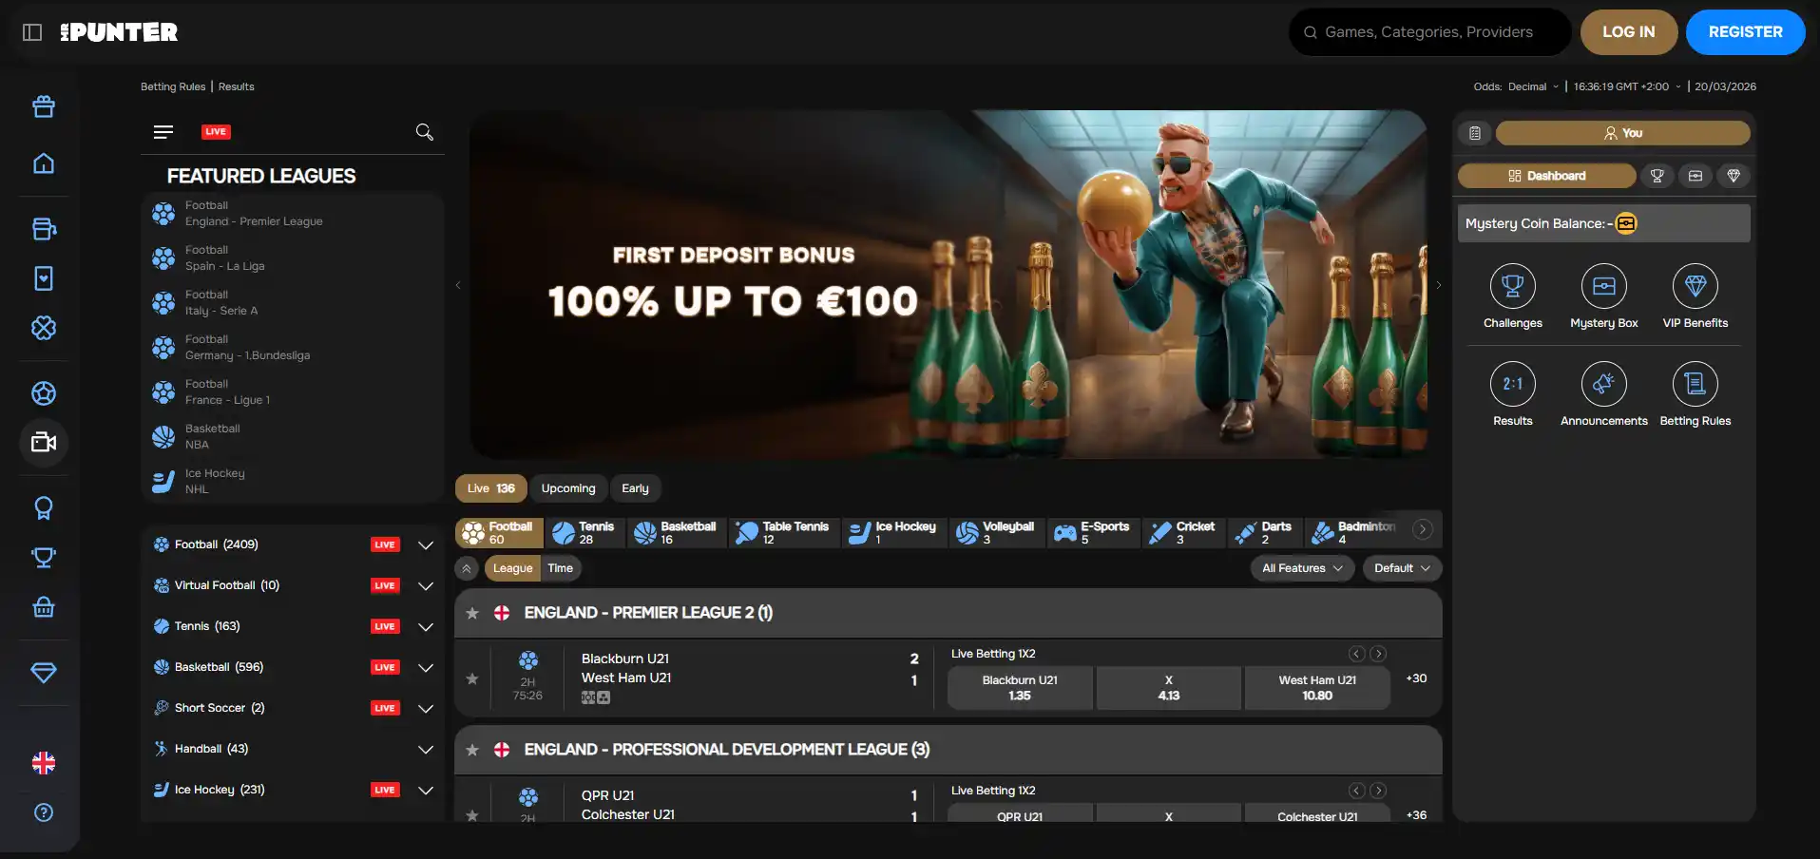Toggle LIVE badge for Football (2409)
The image size is (1820, 859).
[385, 544]
